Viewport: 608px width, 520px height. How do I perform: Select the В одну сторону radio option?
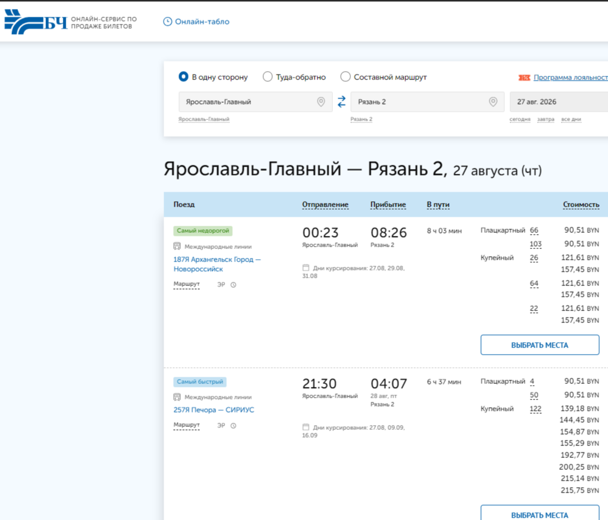(x=183, y=76)
